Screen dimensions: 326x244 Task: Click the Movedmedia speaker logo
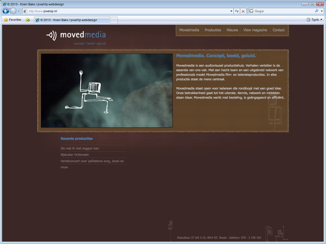pos(51,35)
